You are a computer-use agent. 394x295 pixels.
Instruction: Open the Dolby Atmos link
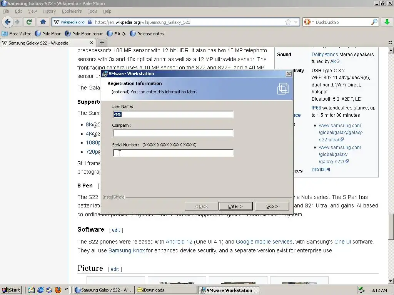(x=325, y=55)
